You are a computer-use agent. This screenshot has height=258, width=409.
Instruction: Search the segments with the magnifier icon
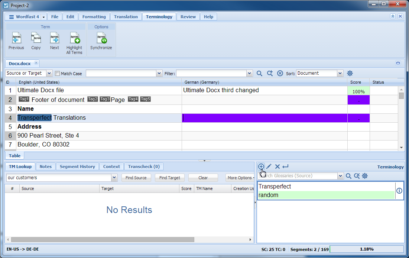coord(259,73)
